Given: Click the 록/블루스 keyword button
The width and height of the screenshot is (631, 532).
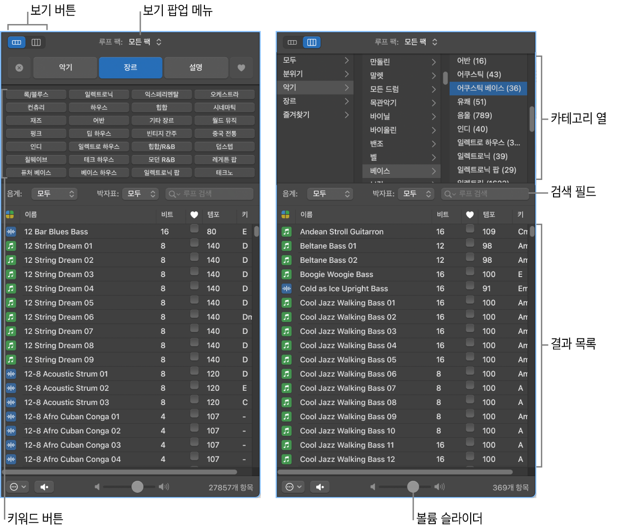Looking at the screenshot, I should pyautogui.click(x=36, y=94).
